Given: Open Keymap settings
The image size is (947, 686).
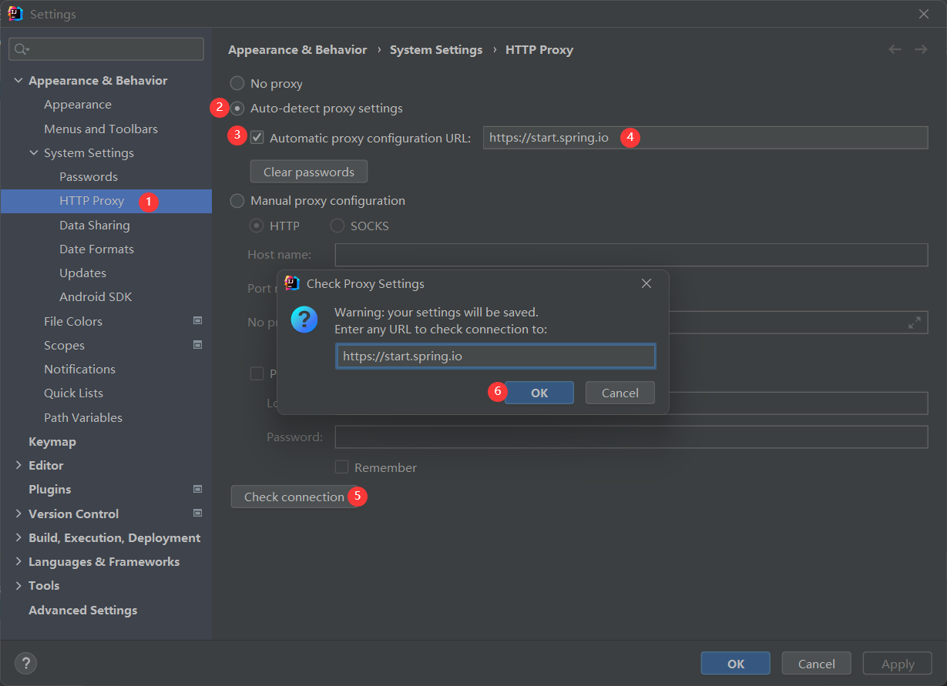Looking at the screenshot, I should pos(52,441).
